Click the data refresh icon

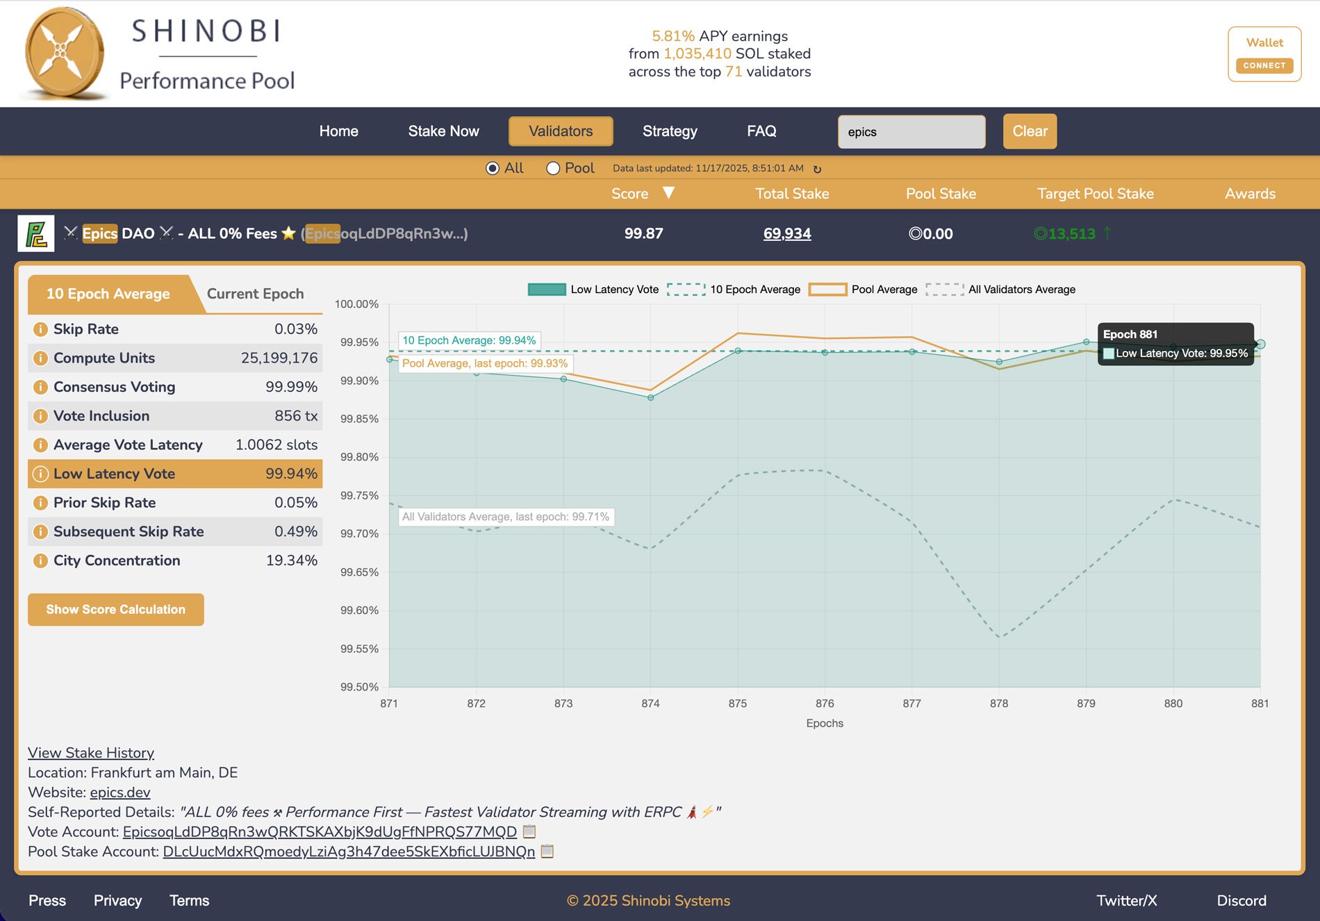point(817,169)
